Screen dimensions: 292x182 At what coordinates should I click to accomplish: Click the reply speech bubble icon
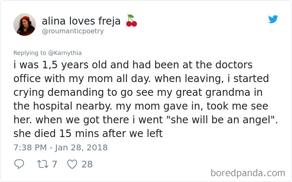(x=19, y=164)
